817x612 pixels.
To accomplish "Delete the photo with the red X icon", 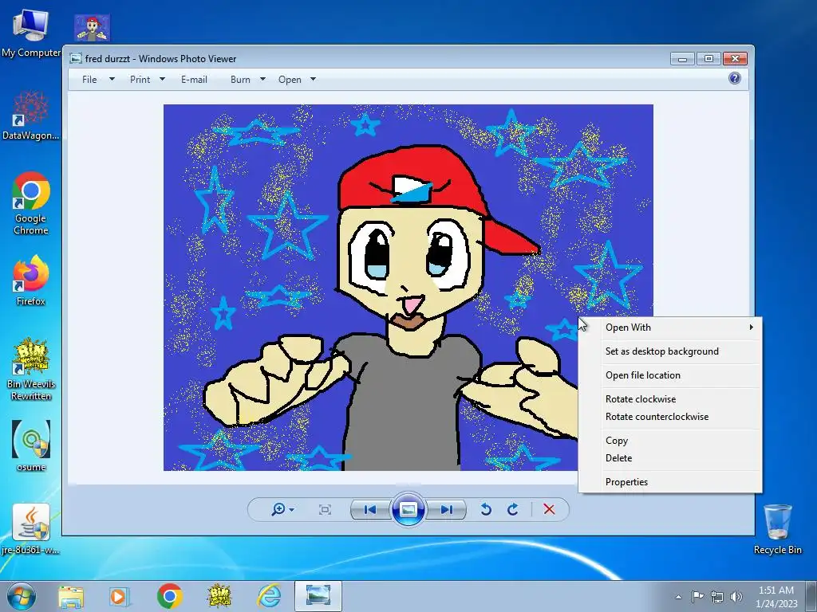I will [x=549, y=509].
